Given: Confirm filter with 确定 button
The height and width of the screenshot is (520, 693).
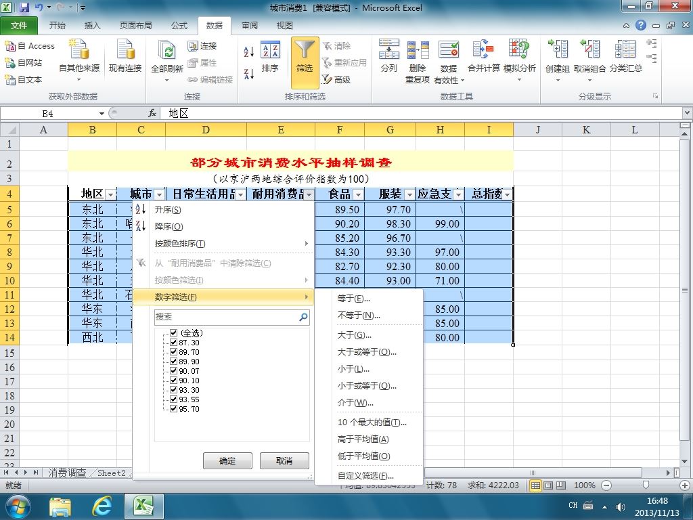Looking at the screenshot, I should (227, 460).
